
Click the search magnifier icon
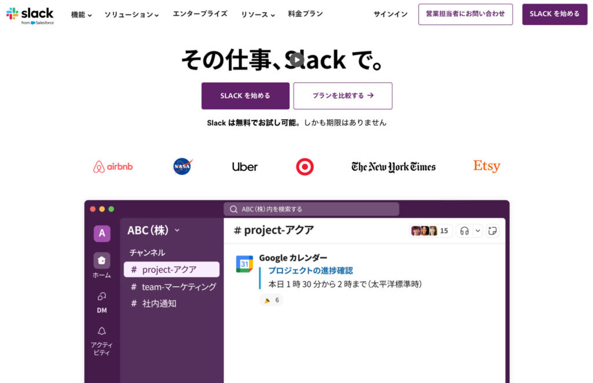pos(234,209)
